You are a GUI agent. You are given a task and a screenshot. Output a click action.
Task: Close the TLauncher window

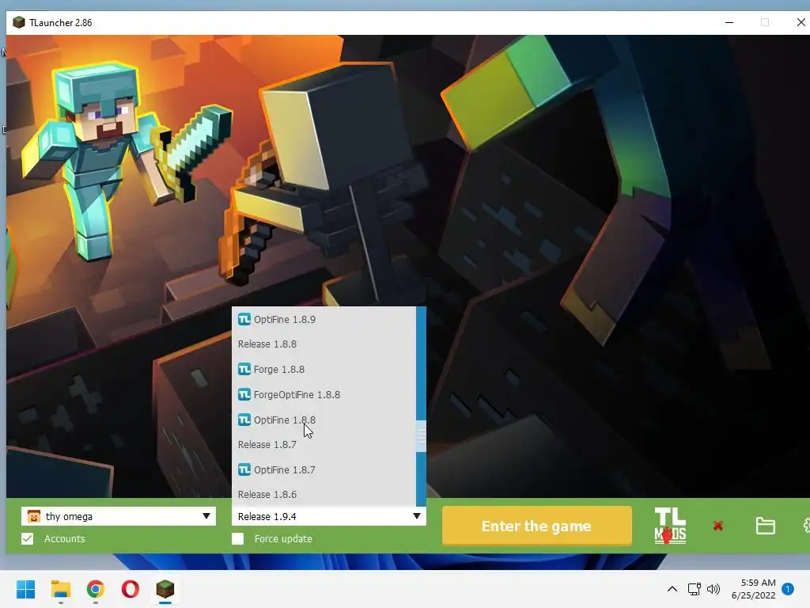pyautogui.click(x=801, y=22)
